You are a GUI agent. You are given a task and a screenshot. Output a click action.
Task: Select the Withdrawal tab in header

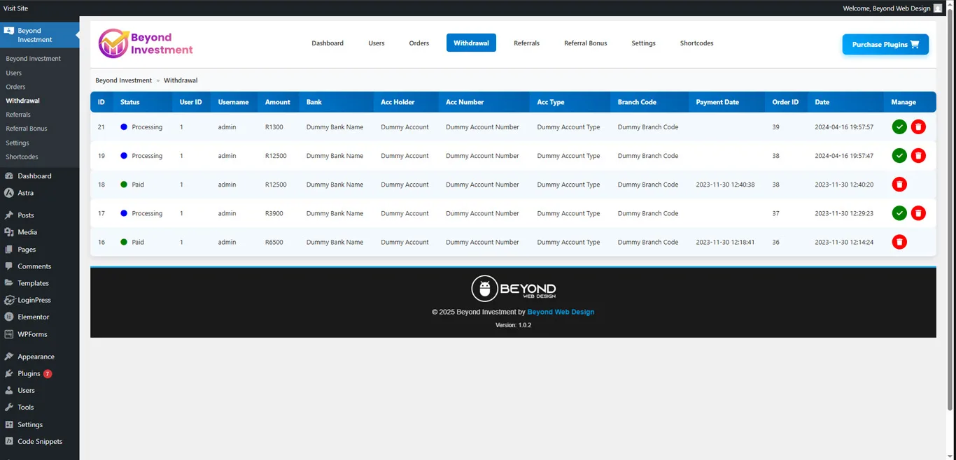(x=471, y=43)
